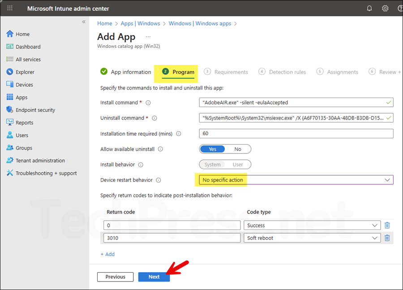Click info icon next to Install behavior
Viewport: 403px width, 290px height.
pos(141,165)
